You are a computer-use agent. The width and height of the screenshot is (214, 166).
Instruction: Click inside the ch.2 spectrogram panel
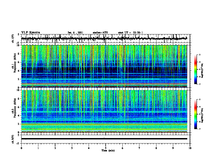(x=104, y=111)
